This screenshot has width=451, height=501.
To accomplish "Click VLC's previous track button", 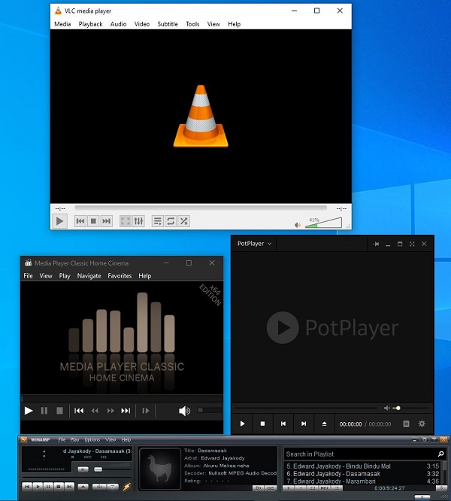I will [80, 221].
